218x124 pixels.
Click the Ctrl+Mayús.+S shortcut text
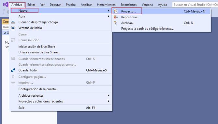click(96, 70)
